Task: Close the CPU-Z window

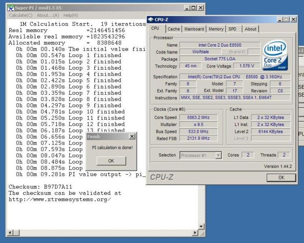Action: click(293, 19)
